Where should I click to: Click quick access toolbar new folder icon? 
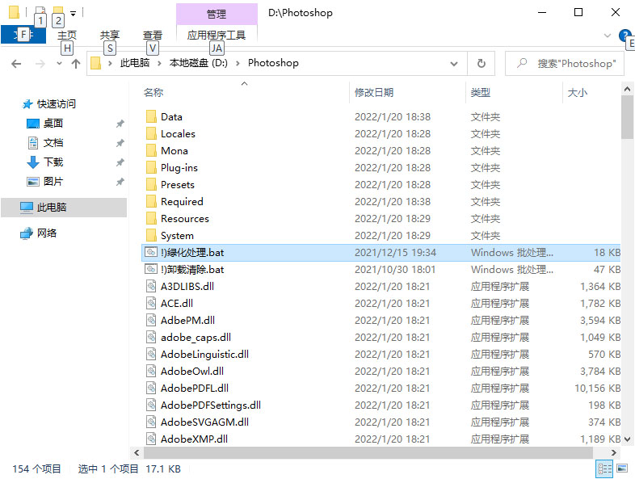click(58, 12)
